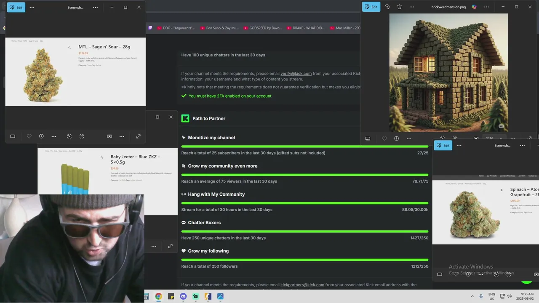The width and height of the screenshot is (539, 303).
Task: Open the three-dots menu beside Edit in Sage n' Sour window
Action: point(32,7)
